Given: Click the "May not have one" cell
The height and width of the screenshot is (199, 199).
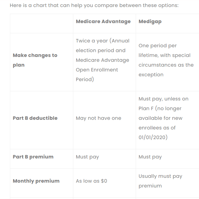Looking at the screenshot, I should (x=98, y=118).
